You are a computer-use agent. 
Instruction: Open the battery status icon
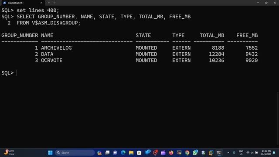[x=256, y=153]
